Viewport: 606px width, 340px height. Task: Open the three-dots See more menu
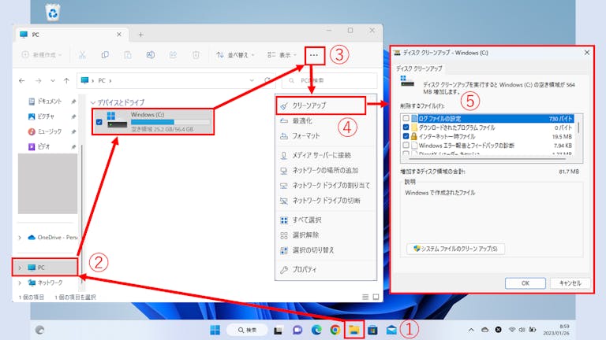pos(314,55)
